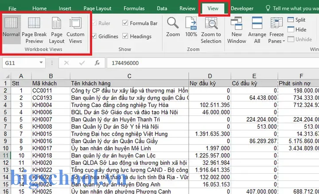Click cell value 102.511.395
This screenshot has width=319, height=194.
(210, 105)
